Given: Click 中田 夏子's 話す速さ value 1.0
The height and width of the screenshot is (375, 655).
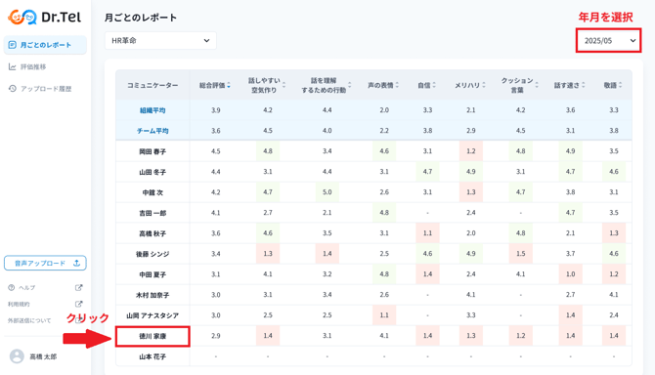Looking at the screenshot, I should pos(571,274).
